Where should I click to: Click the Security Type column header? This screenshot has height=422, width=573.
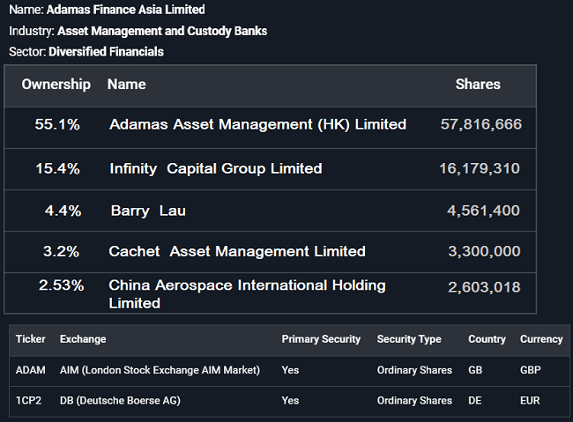pyautogui.click(x=409, y=339)
